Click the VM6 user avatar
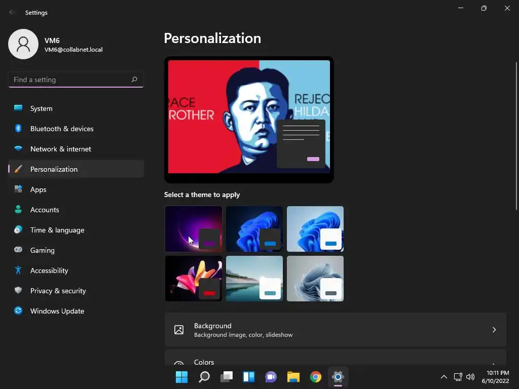519x389 pixels. point(23,44)
